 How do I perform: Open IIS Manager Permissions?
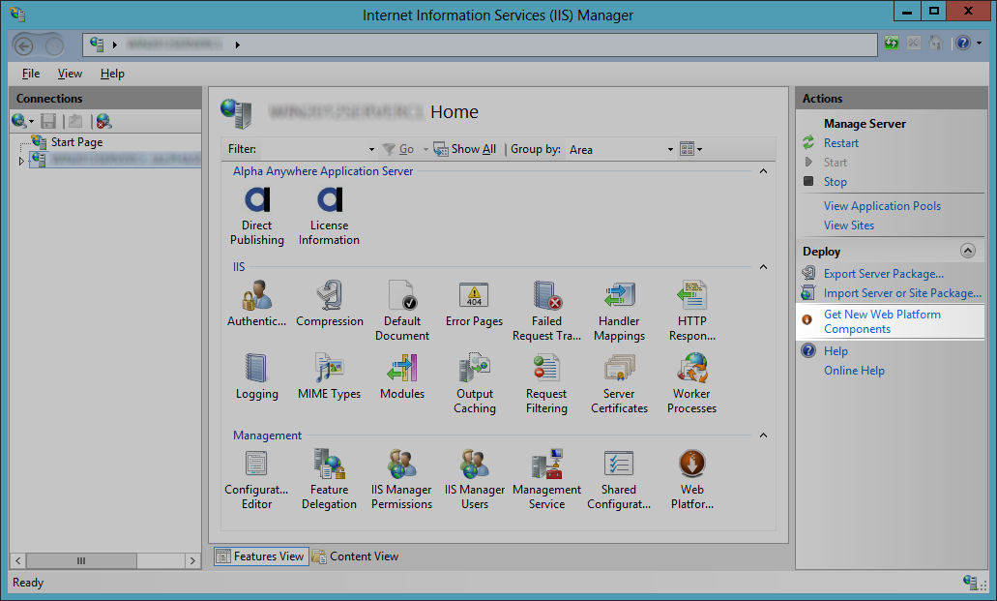[402, 479]
